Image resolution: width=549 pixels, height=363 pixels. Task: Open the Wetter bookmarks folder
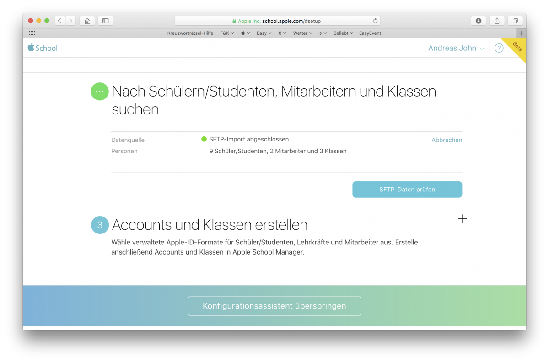pyautogui.click(x=302, y=33)
